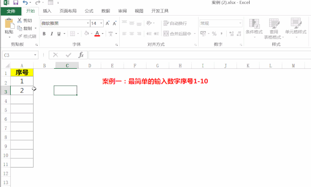
Task: Decrease font size with smaller A icon
Action: 114,23
